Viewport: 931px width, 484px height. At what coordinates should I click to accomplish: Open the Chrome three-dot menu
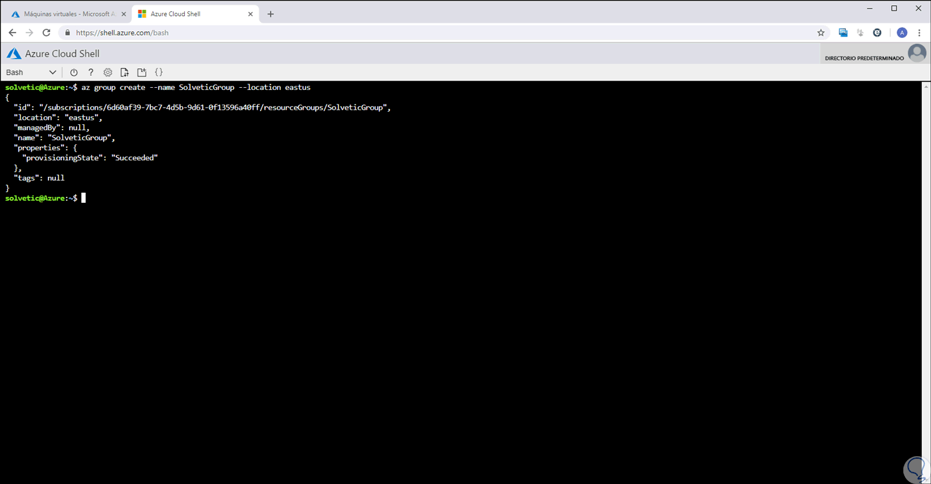pyautogui.click(x=919, y=33)
